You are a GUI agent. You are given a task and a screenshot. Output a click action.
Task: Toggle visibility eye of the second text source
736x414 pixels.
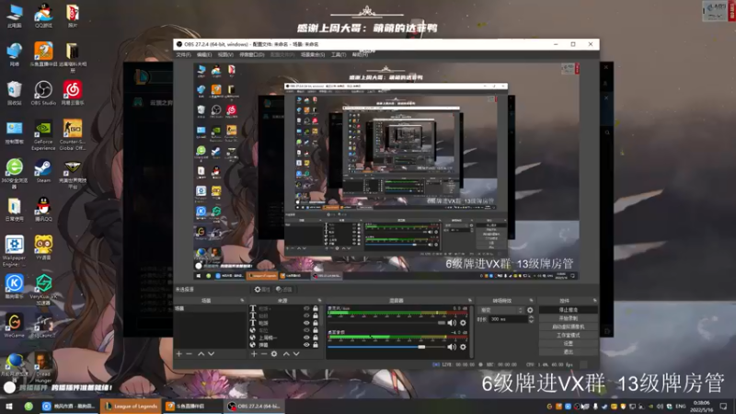point(306,316)
